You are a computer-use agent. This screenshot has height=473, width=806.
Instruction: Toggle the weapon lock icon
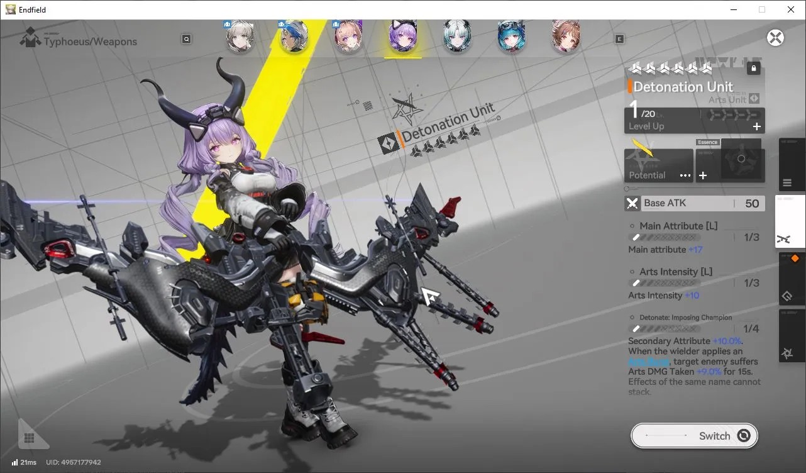pyautogui.click(x=753, y=69)
